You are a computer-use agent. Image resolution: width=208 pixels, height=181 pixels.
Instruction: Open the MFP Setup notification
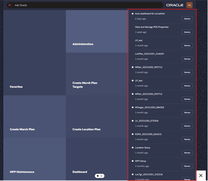(x=141, y=161)
